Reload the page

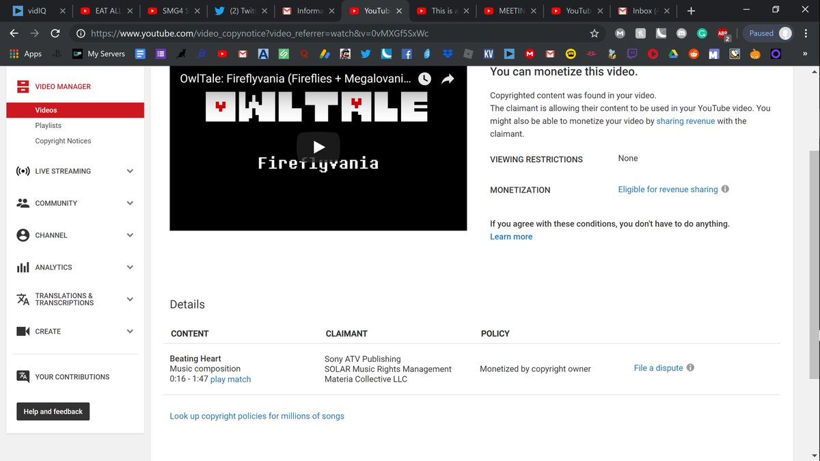pyautogui.click(x=55, y=33)
